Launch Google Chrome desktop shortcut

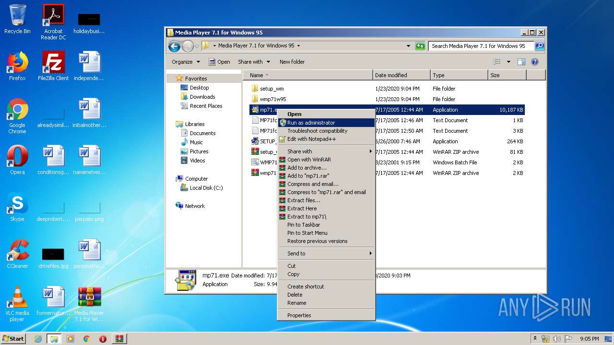tap(17, 116)
